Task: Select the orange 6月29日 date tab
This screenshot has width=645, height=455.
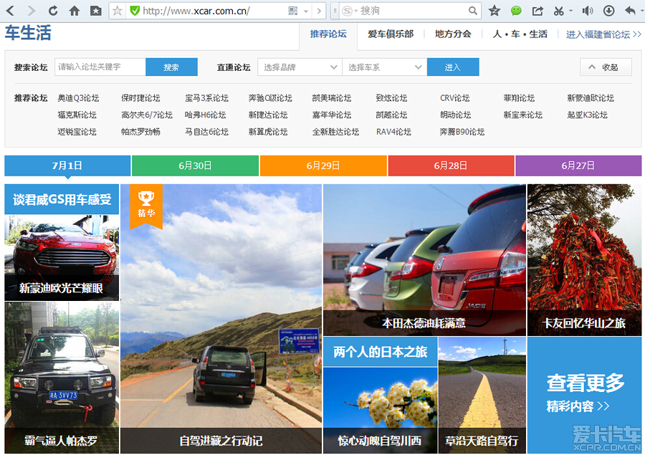Action: 323,166
